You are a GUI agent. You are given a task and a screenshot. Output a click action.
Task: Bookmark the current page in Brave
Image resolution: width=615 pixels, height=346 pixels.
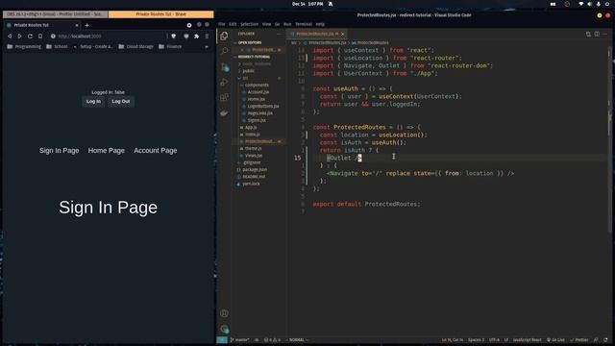tap(40, 37)
